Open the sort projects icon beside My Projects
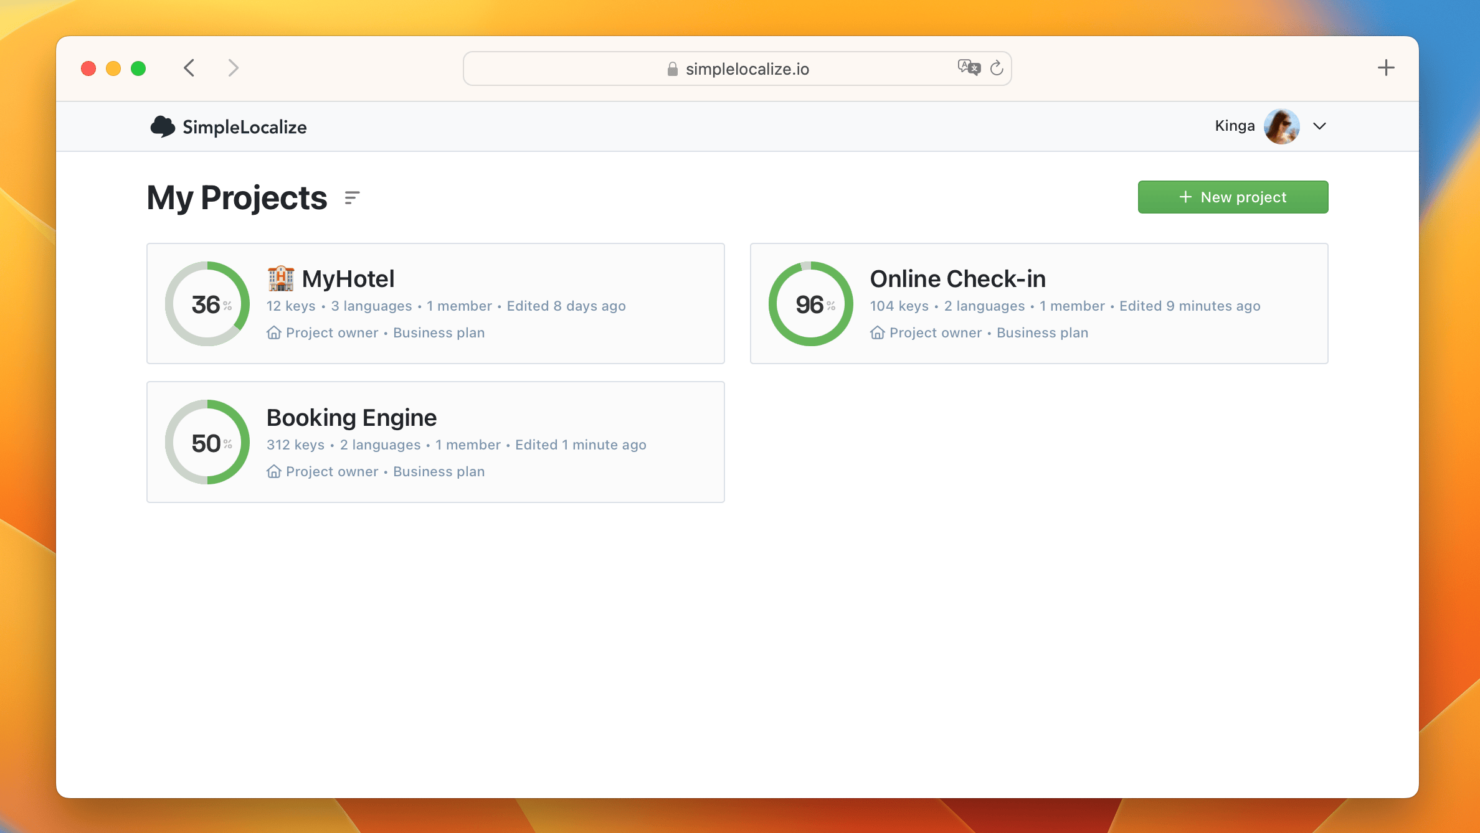Screen dimensions: 1480x833 click(x=352, y=198)
